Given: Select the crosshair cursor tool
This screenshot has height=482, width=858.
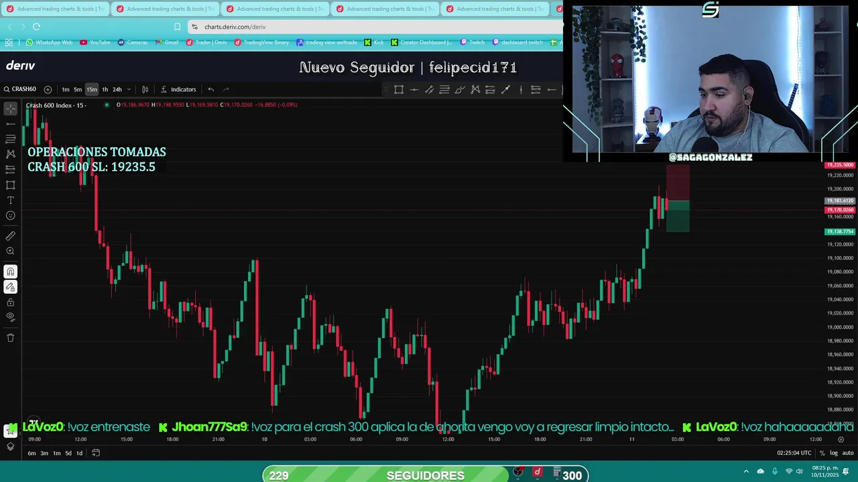Looking at the screenshot, I should (10, 108).
